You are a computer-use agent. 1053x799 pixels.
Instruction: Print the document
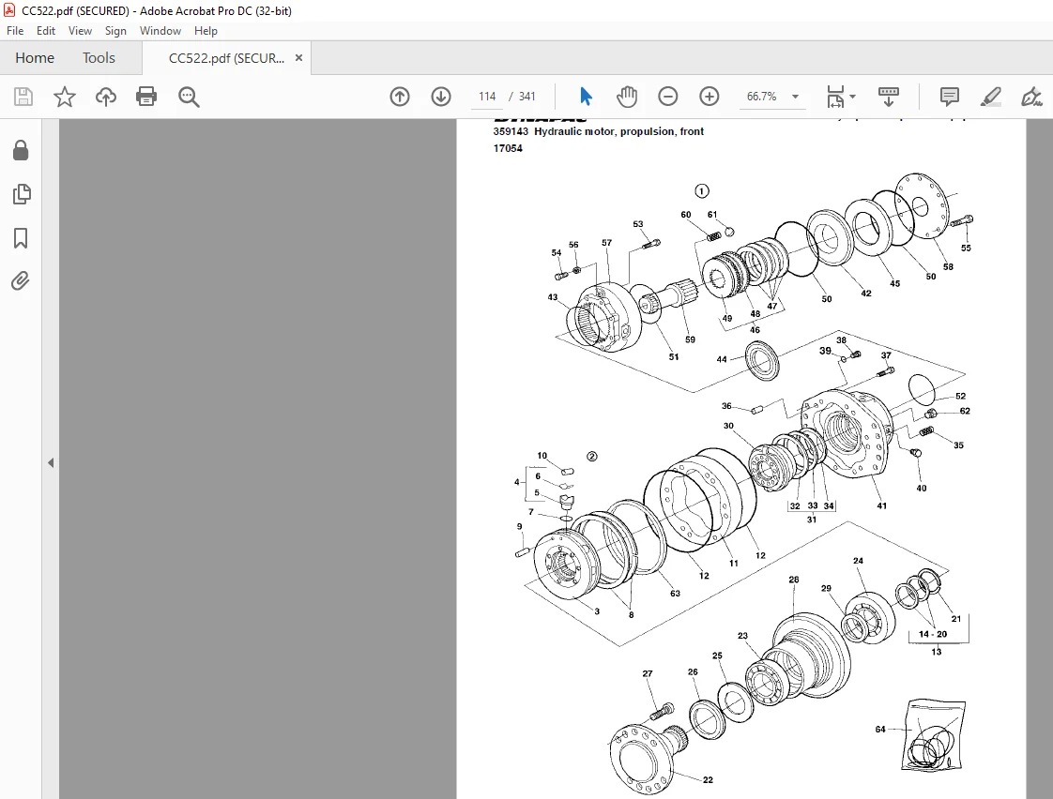pos(146,97)
